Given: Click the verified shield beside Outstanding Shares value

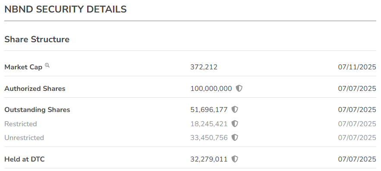Looking at the screenshot, I should (x=235, y=109).
